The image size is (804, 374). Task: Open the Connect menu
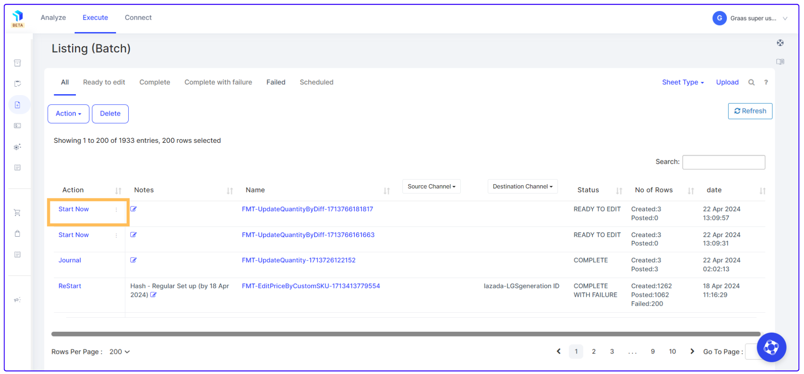pos(138,17)
